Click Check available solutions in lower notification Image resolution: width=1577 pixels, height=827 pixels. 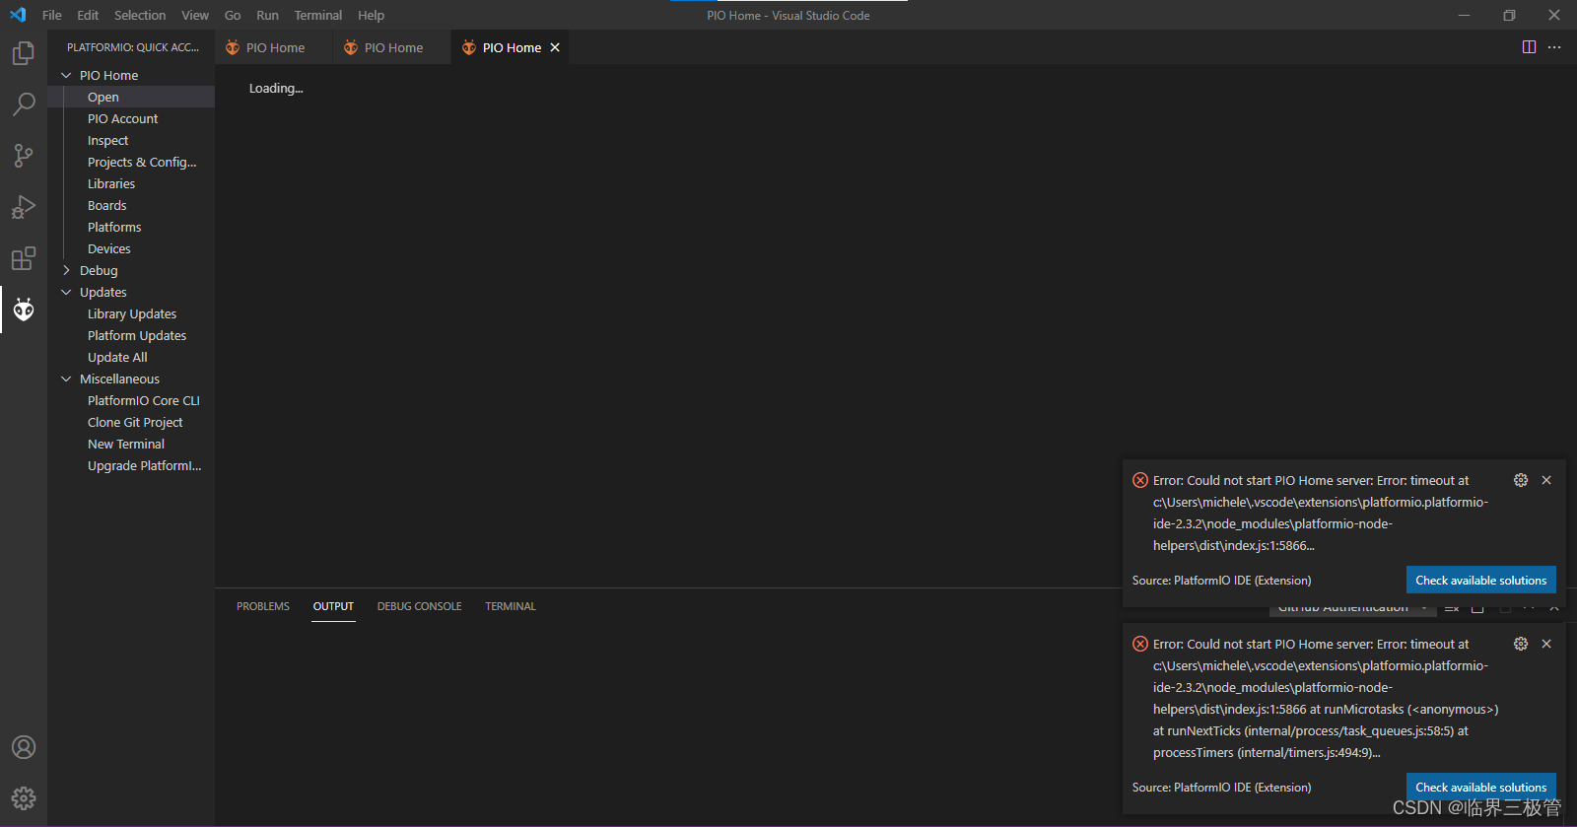click(x=1481, y=787)
